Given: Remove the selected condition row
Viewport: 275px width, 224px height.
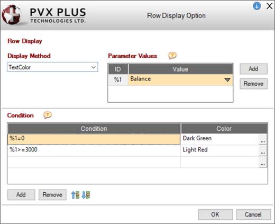Looking at the screenshot, I should click(52, 195).
